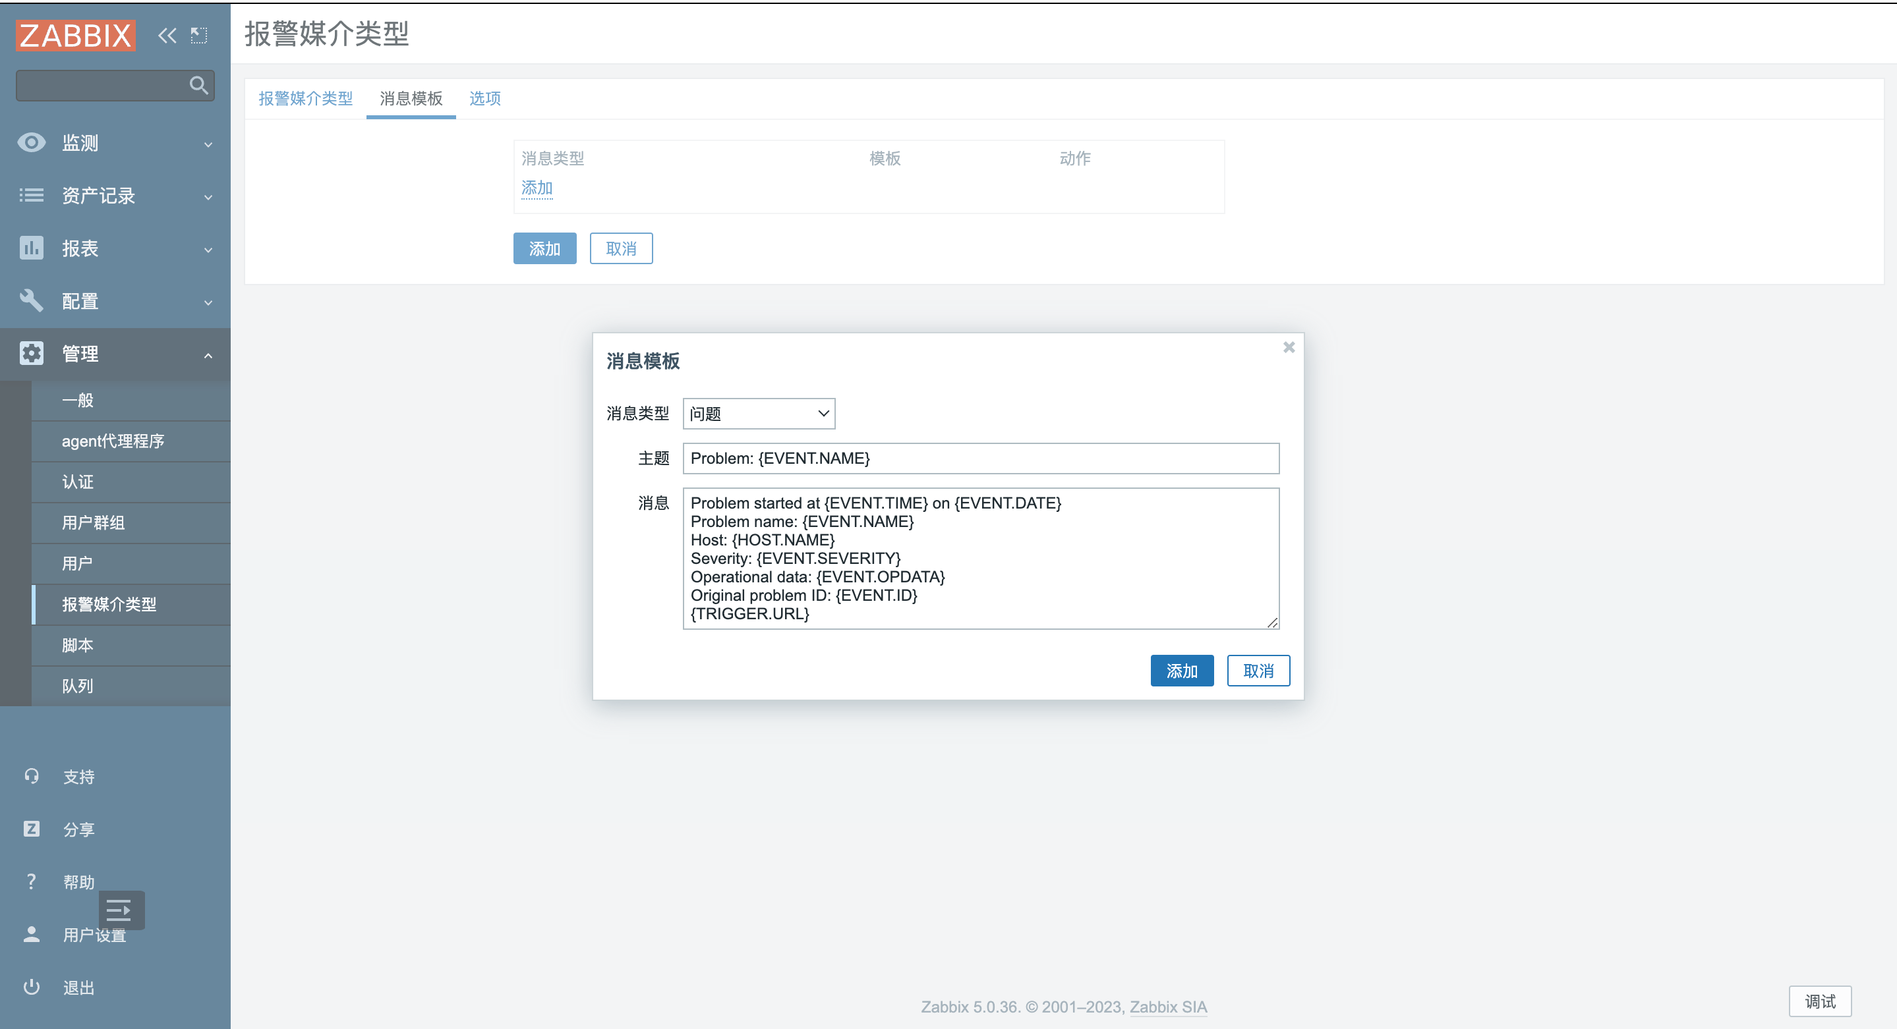Screen dimensions: 1897x1029
Task: Open the 消息类型 dropdown
Action: pyautogui.click(x=759, y=414)
